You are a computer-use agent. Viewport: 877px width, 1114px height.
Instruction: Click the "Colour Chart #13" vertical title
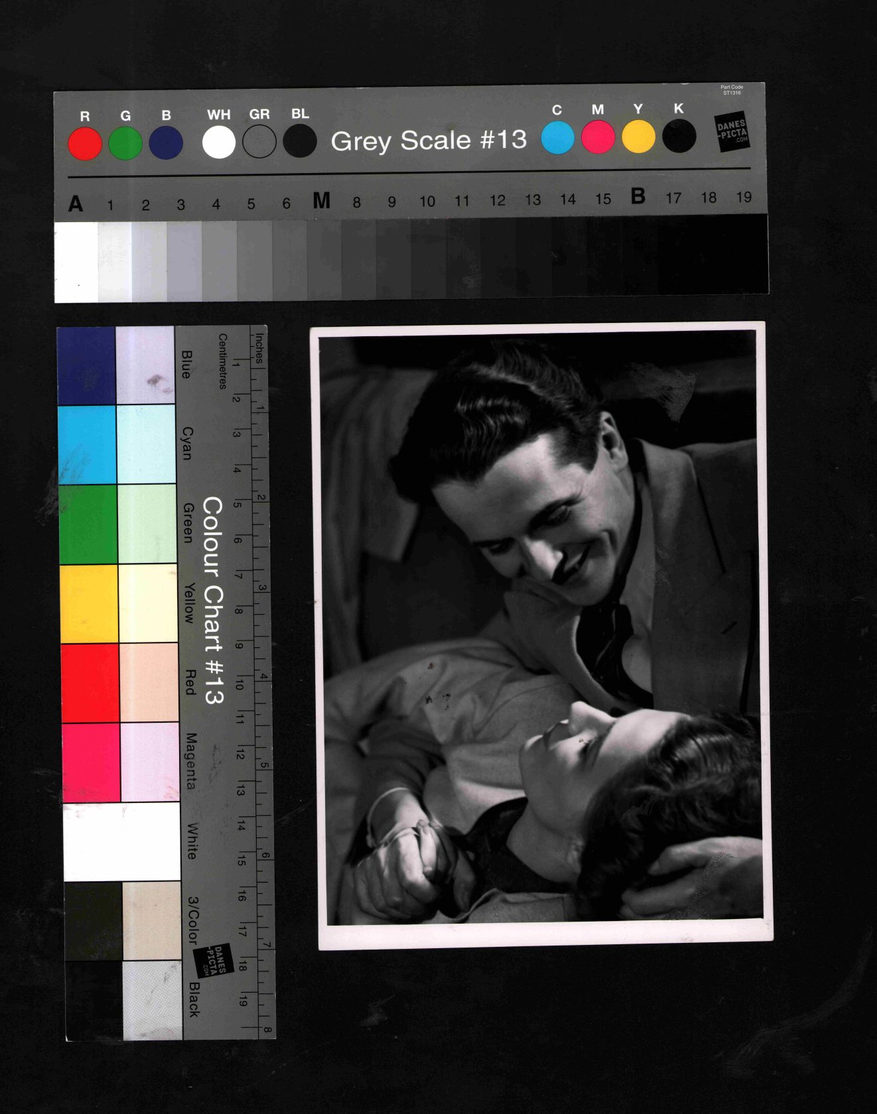[212, 600]
